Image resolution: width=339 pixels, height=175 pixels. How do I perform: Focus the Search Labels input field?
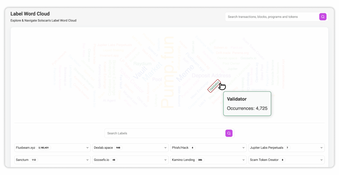tap(164, 133)
